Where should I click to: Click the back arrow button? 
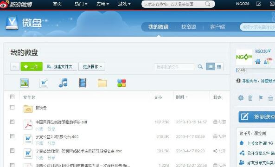(15, 67)
